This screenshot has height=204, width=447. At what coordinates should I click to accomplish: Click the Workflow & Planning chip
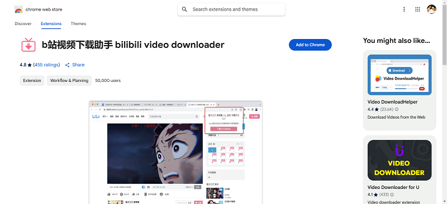coord(69,80)
